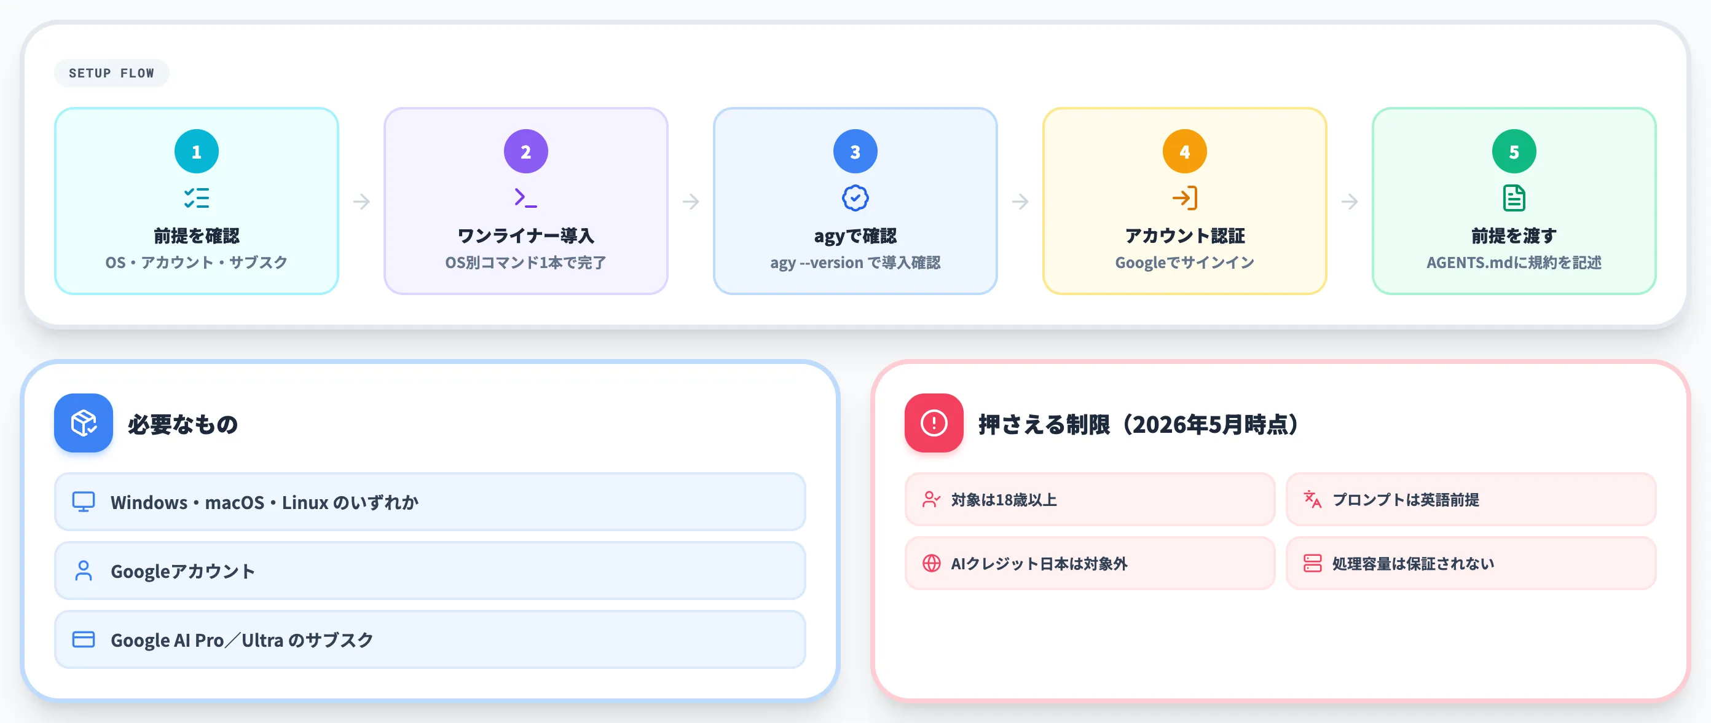Open the 前提を渡す step title
This screenshot has height=723, width=1711.
[1514, 236]
